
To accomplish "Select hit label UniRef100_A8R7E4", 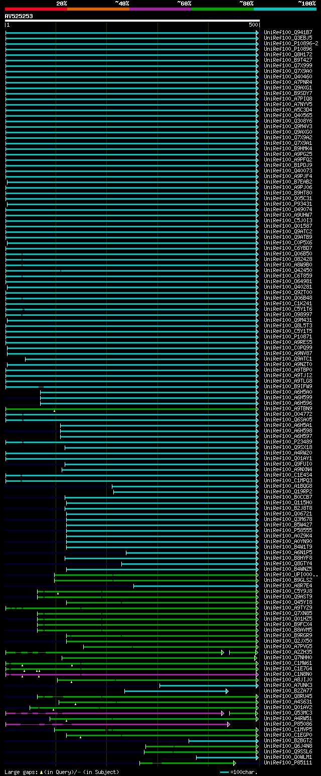I will 288,586.
